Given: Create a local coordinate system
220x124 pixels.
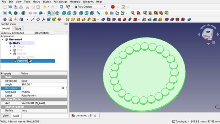Looking at the screenshot, I should click(x=43, y=19).
